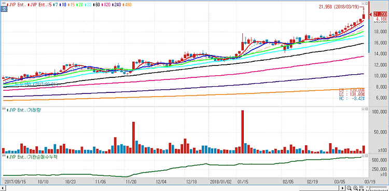Image resolution: width=389 pixels, height=191 pixels.
Task: Select the 15-day moving average legend
Action: click(x=71, y=4)
